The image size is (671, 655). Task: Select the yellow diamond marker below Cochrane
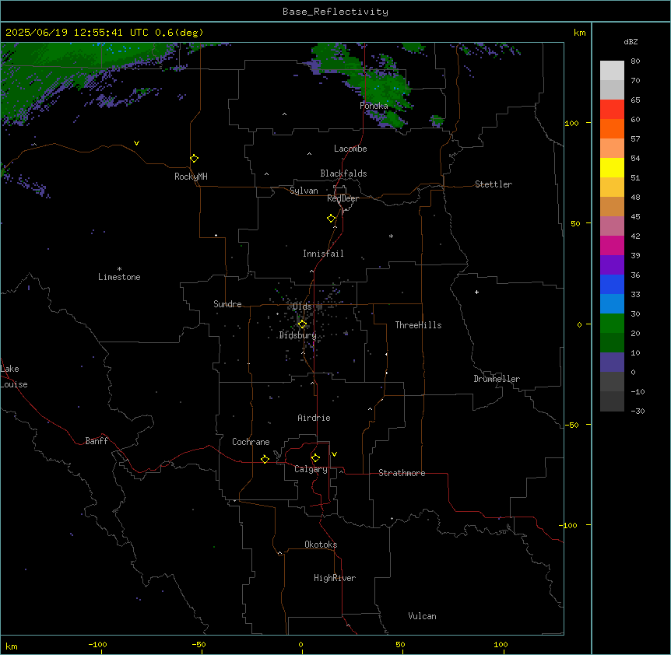[265, 459]
